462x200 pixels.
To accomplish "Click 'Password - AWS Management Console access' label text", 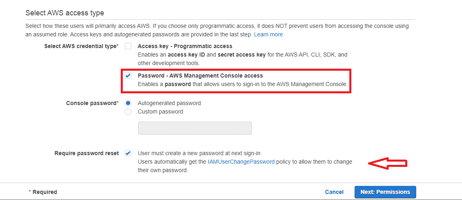I will (200, 76).
